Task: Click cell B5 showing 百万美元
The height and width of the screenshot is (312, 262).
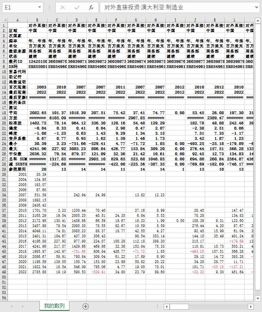Action: [37, 46]
